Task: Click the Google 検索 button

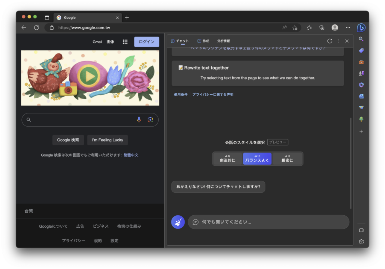Action: pyautogui.click(x=68, y=140)
